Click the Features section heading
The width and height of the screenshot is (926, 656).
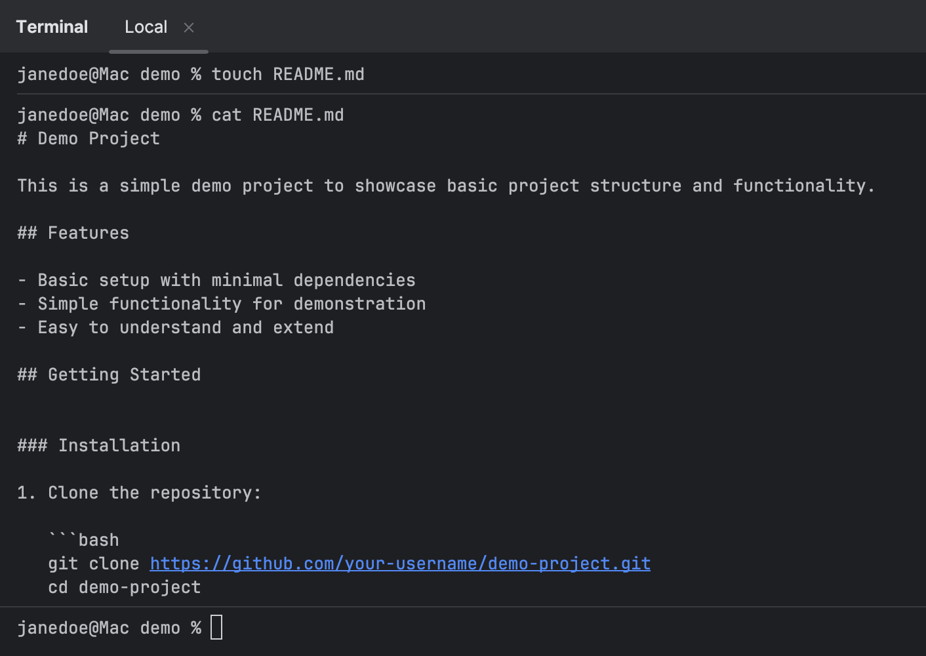73,232
